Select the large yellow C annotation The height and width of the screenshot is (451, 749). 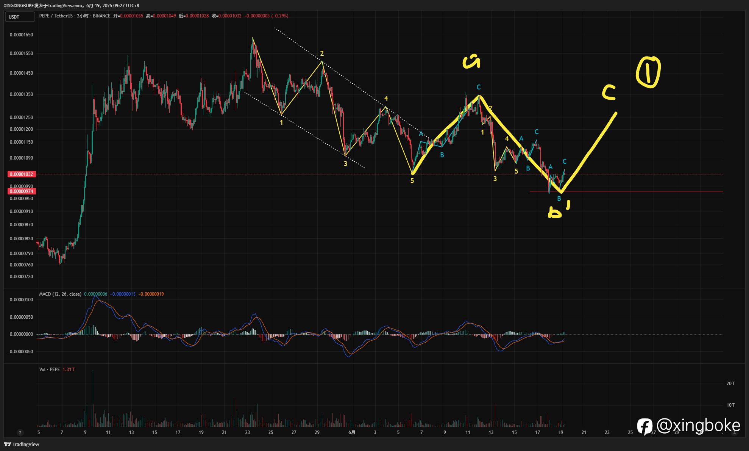pos(609,92)
